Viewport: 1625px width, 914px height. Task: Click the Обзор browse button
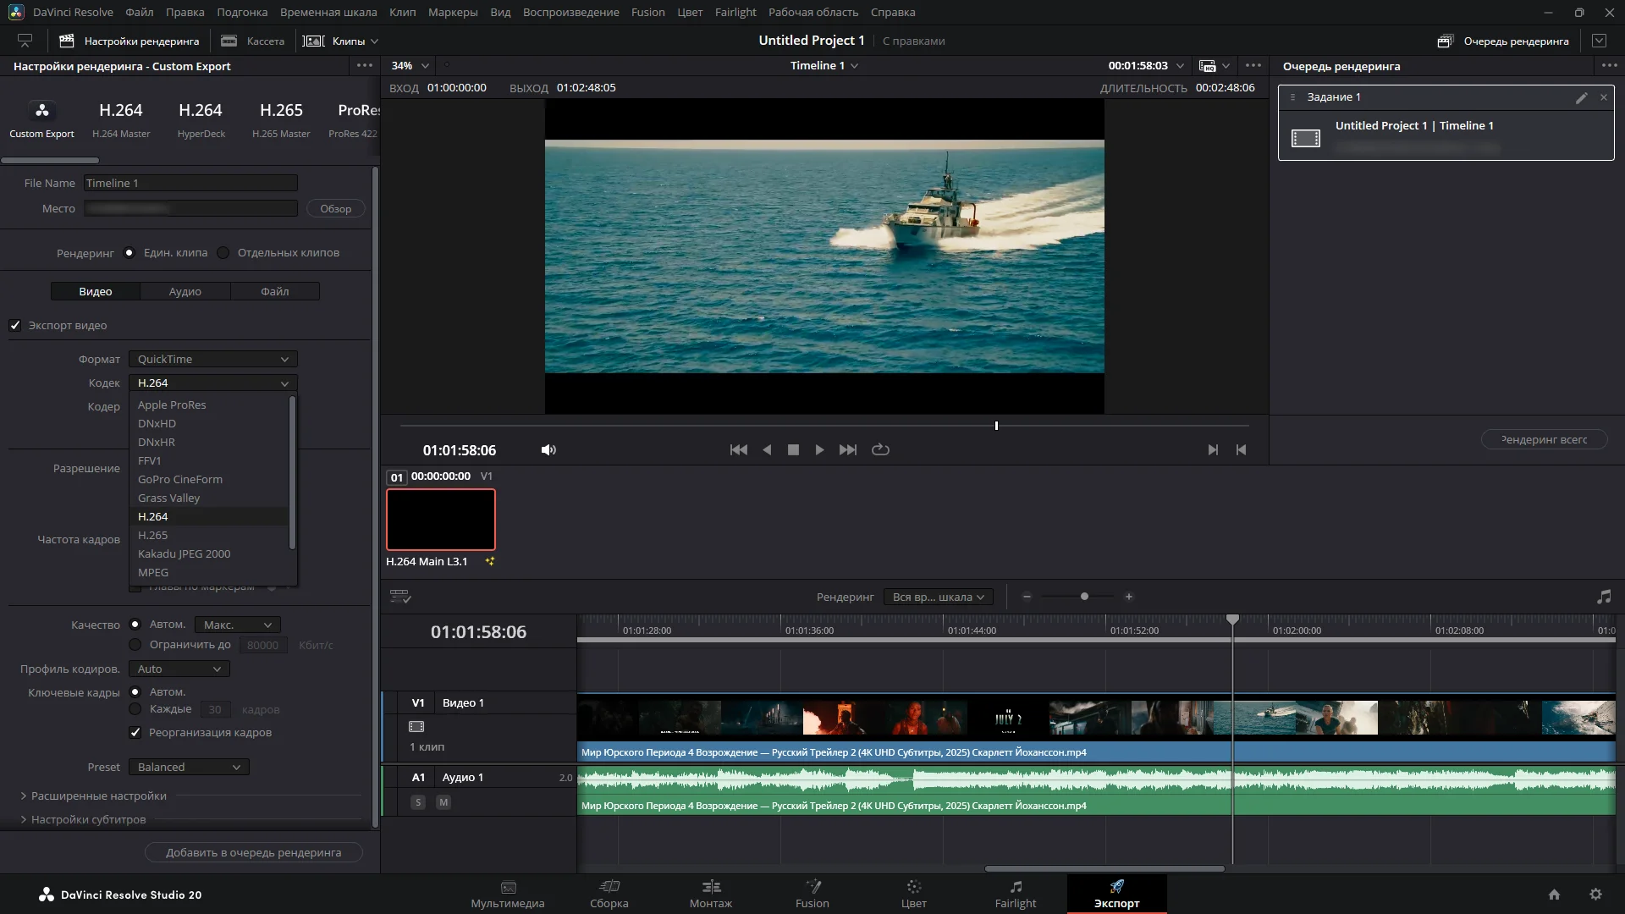[335, 208]
